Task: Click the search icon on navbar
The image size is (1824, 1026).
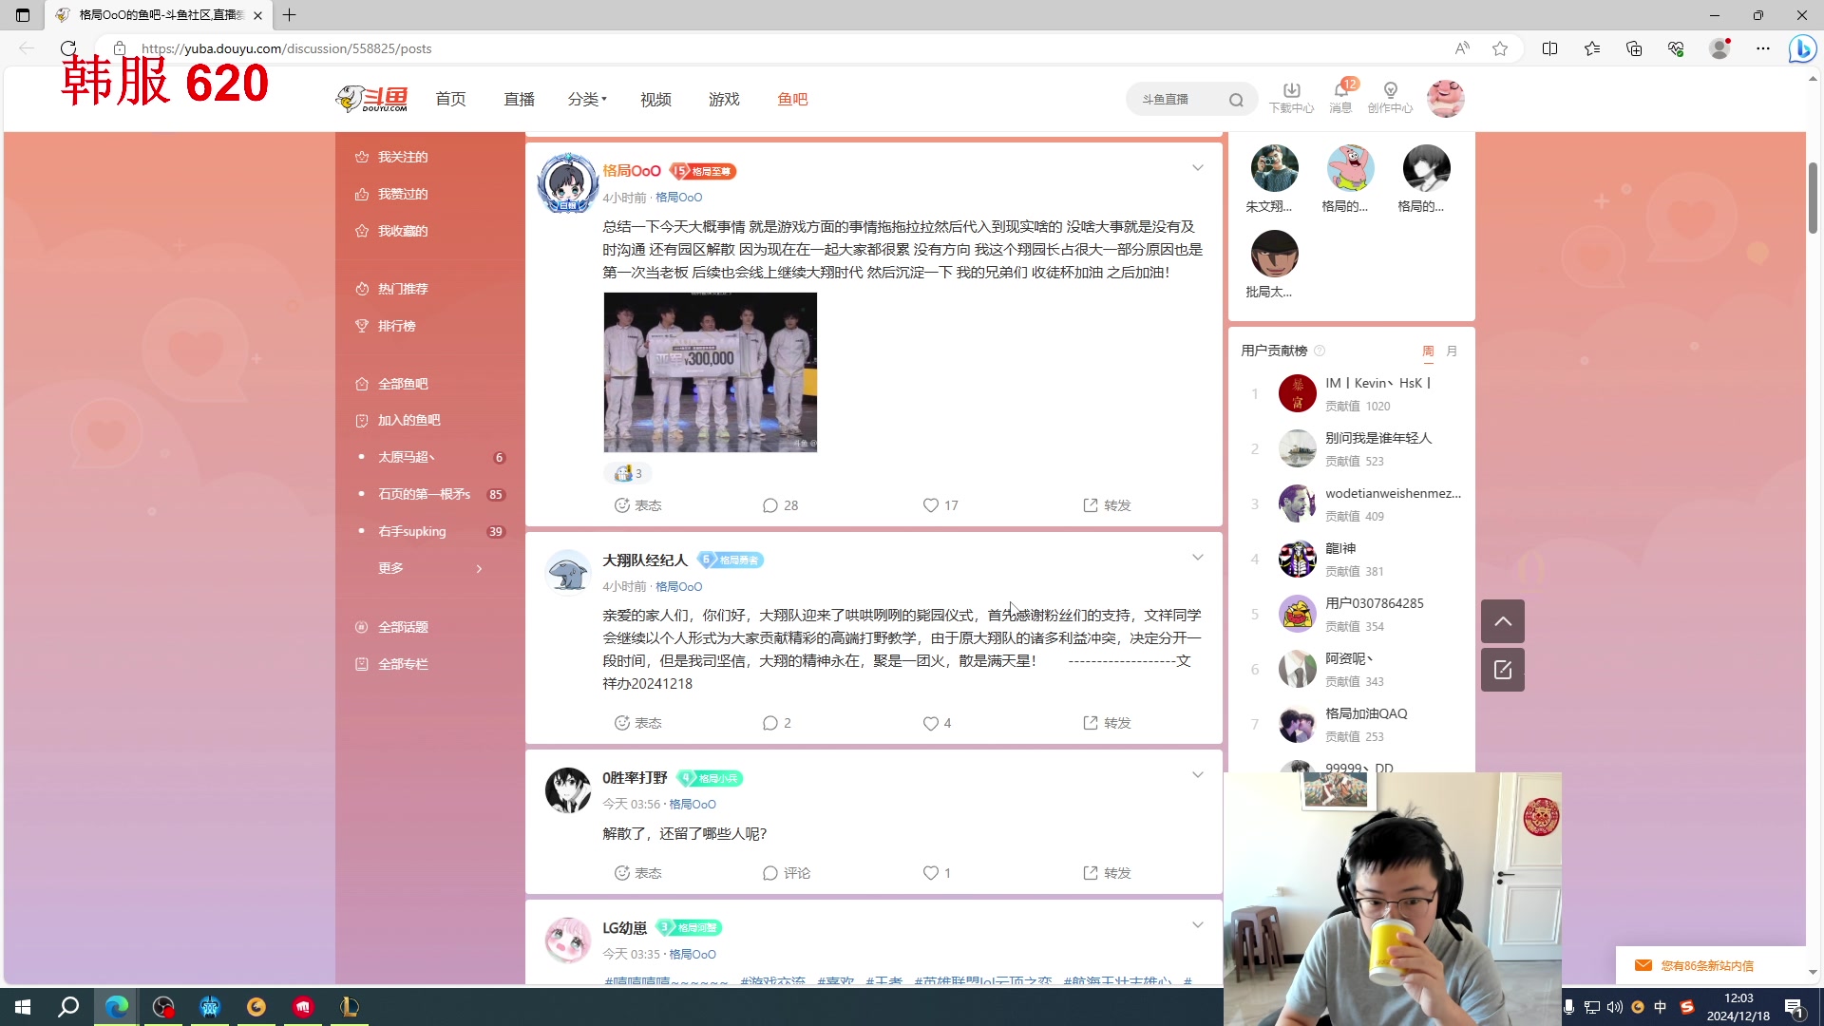Action: tap(1238, 99)
